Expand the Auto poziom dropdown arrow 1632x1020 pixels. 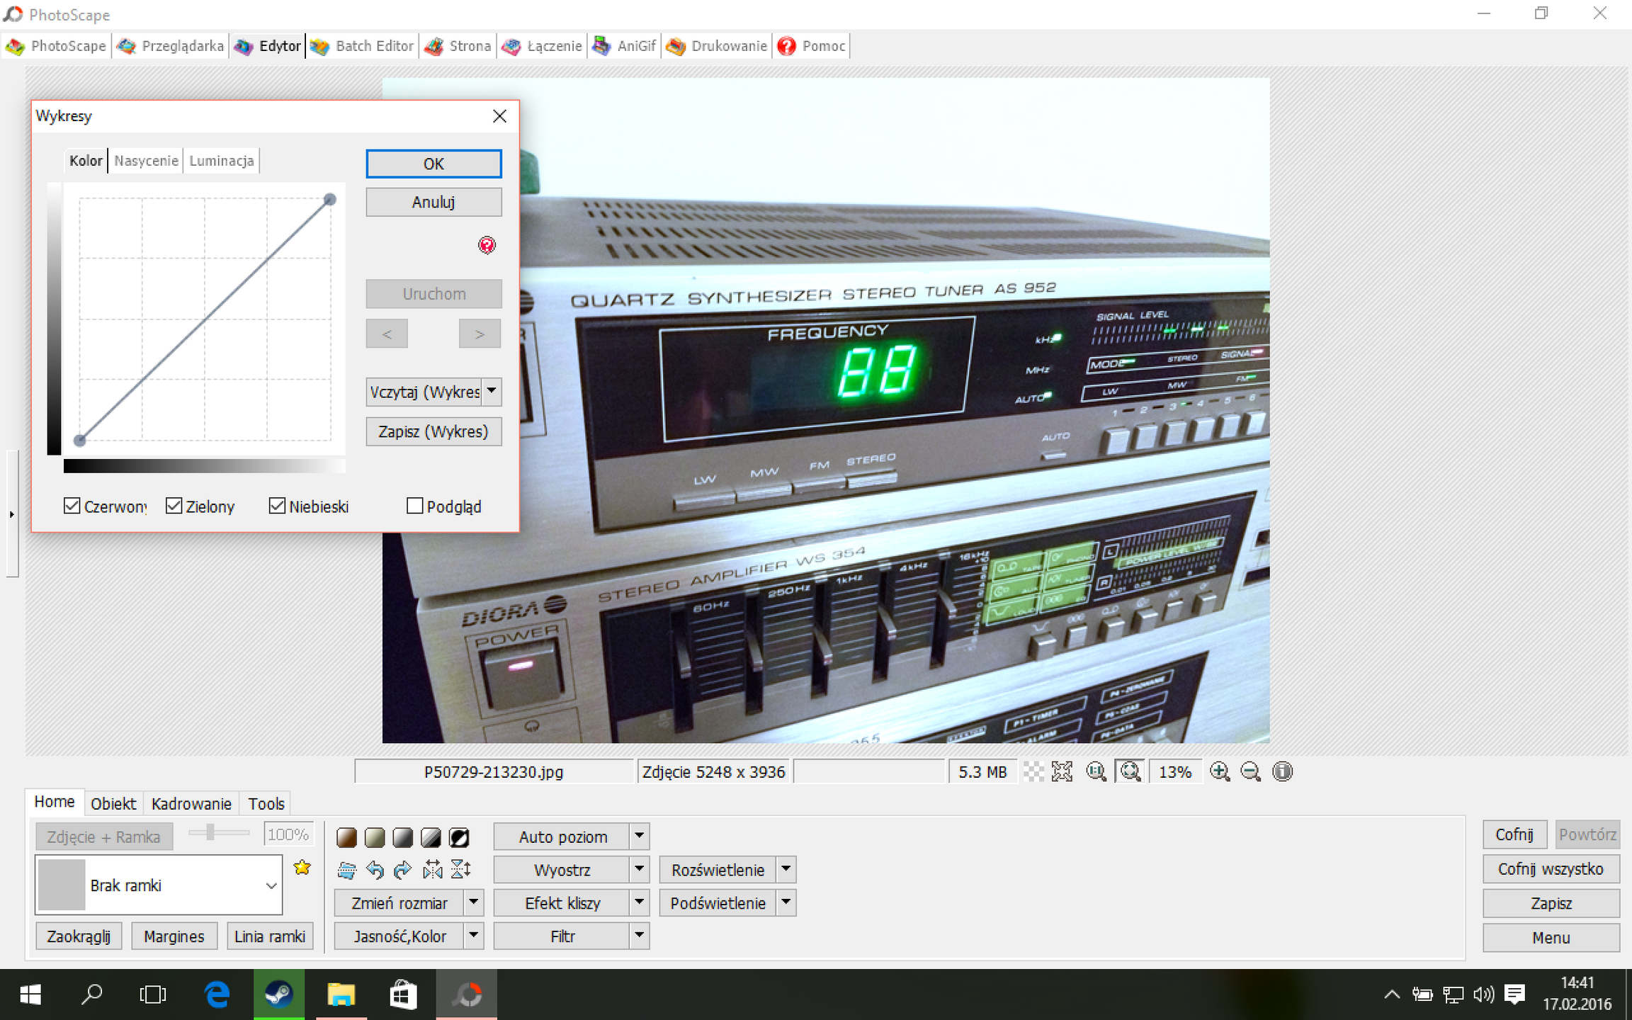click(639, 837)
